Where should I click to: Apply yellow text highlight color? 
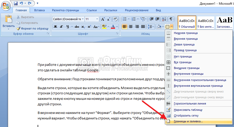point(104,27)
